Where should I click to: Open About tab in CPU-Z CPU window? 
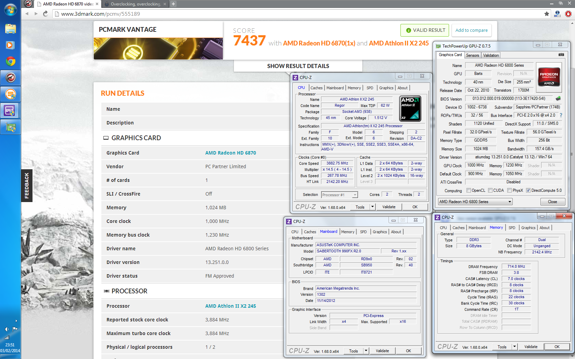click(x=402, y=88)
